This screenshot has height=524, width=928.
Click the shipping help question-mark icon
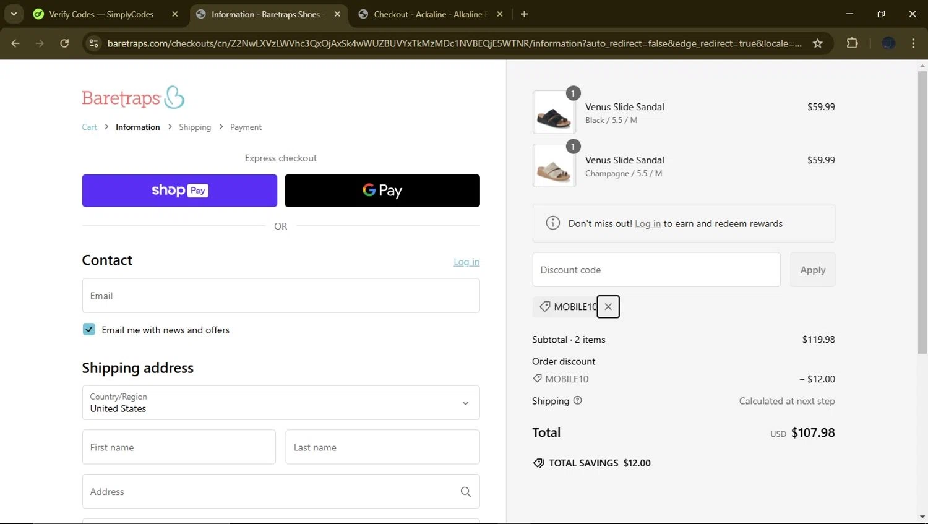pos(577,400)
